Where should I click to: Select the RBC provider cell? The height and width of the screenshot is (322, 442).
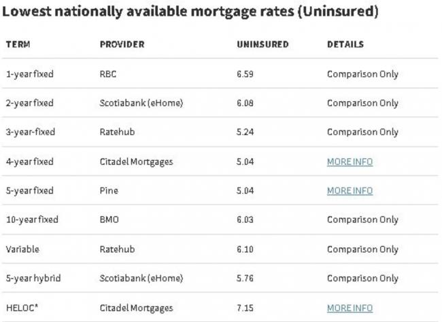(x=108, y=74)
